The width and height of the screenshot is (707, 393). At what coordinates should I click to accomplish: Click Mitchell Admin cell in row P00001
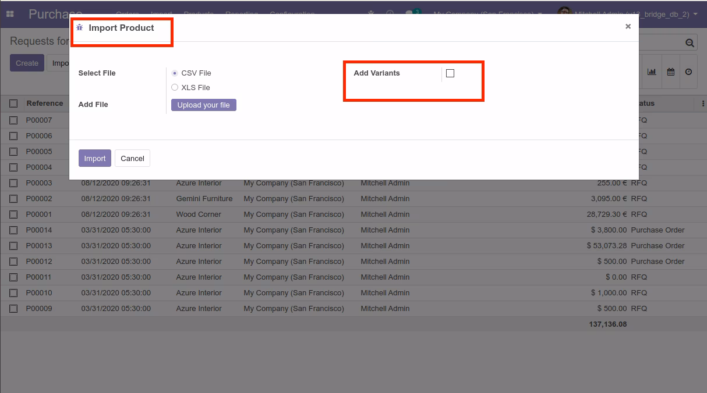[x=385, y=215]
